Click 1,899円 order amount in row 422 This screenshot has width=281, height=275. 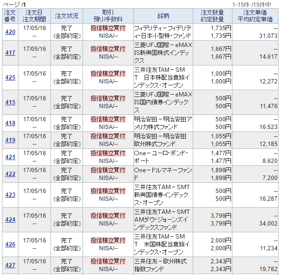(221, 170)
